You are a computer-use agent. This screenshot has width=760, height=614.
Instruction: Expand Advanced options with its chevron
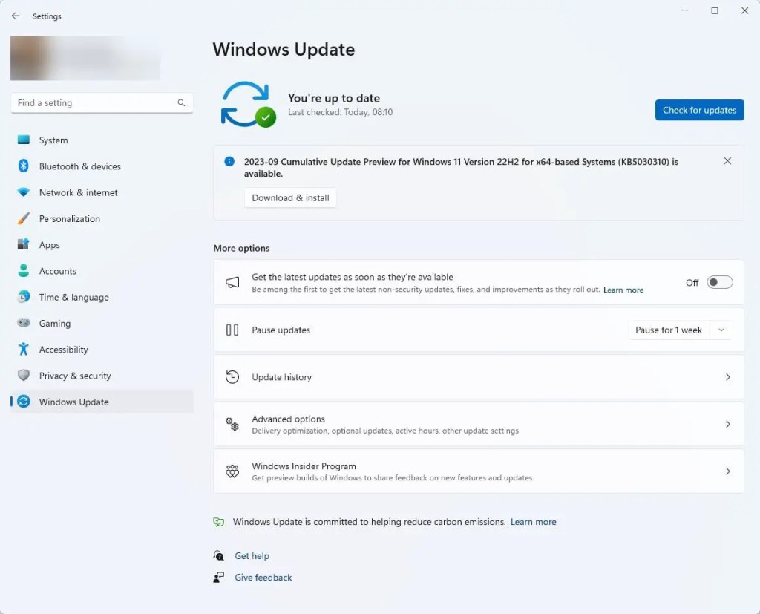click(x=727, y=424)
